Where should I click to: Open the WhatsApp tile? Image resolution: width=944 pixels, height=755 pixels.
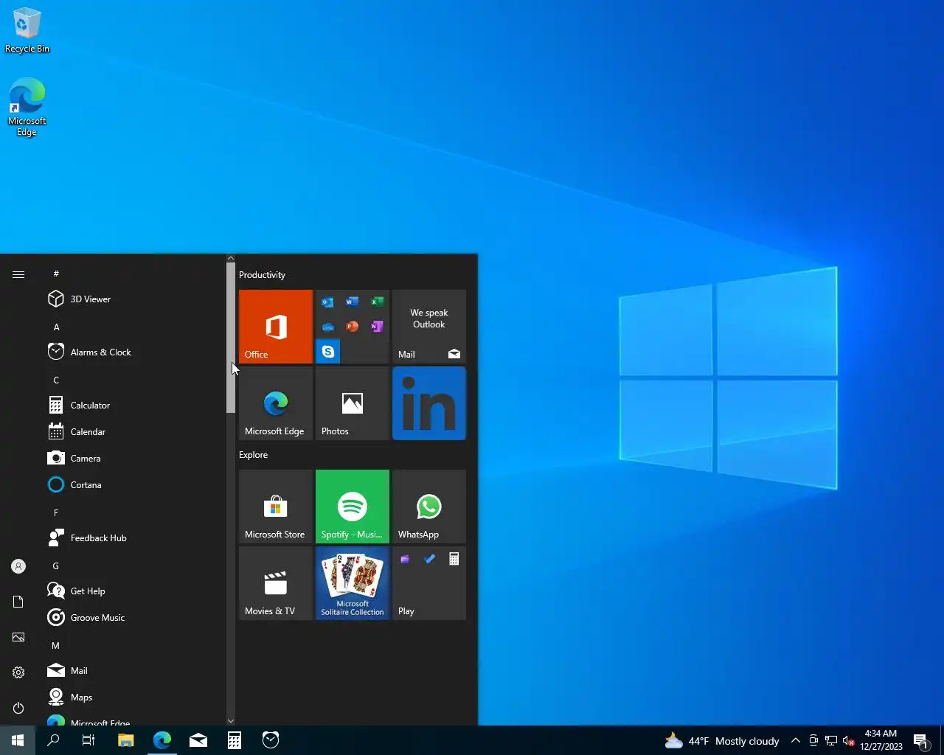coord(429,507)
